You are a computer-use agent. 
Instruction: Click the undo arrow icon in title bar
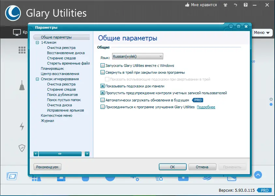point(235,5)
